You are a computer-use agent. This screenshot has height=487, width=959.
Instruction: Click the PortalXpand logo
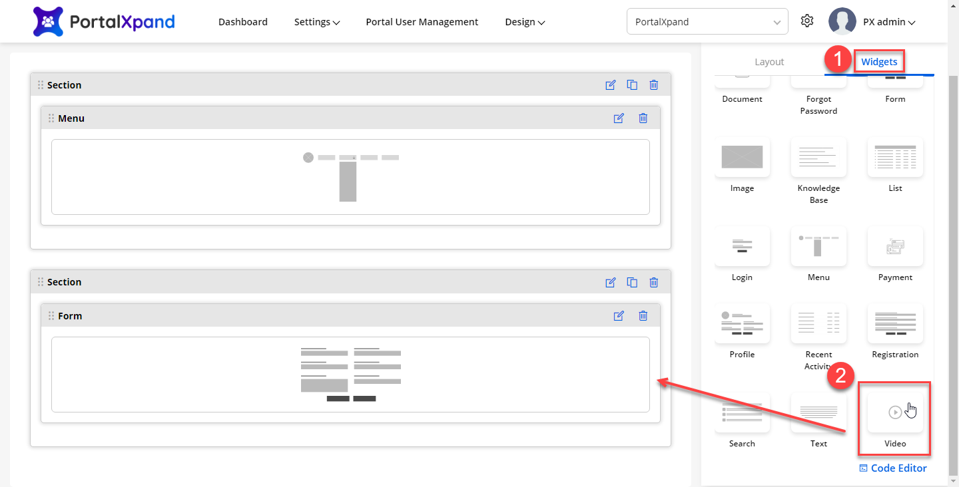pos(104,22)
